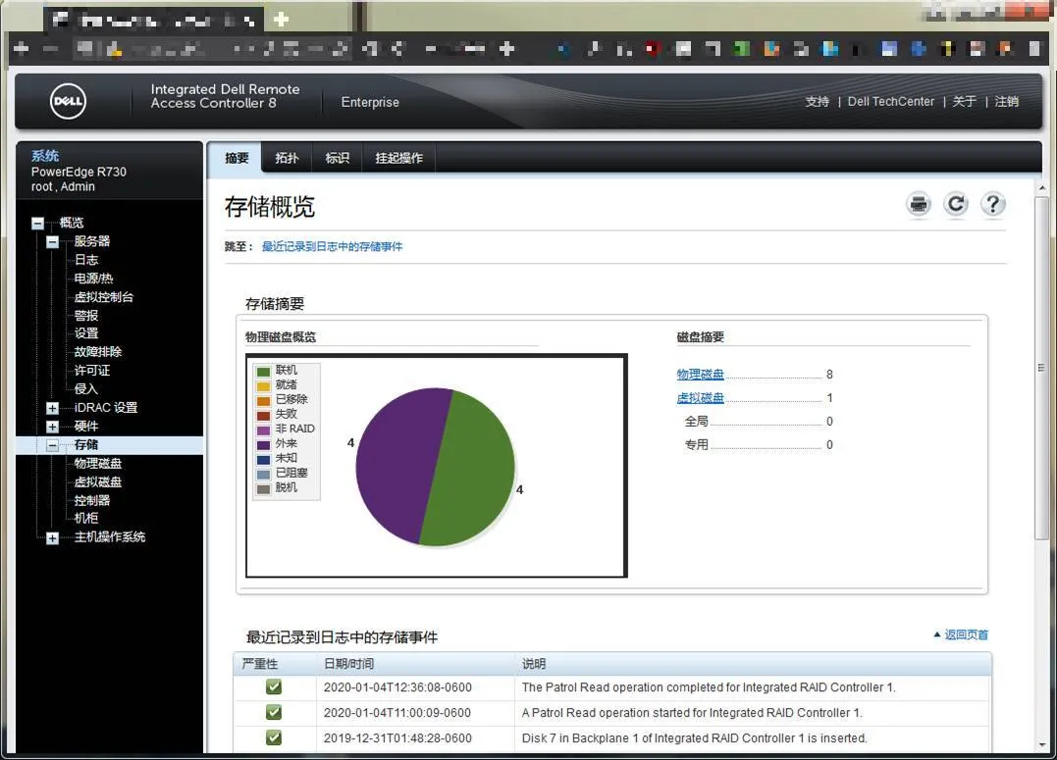Open 物理磁盘 in the navigation tree
The width and height of the screenshot is (1057, 760).
pyautogui.click(x=98, y=464)
